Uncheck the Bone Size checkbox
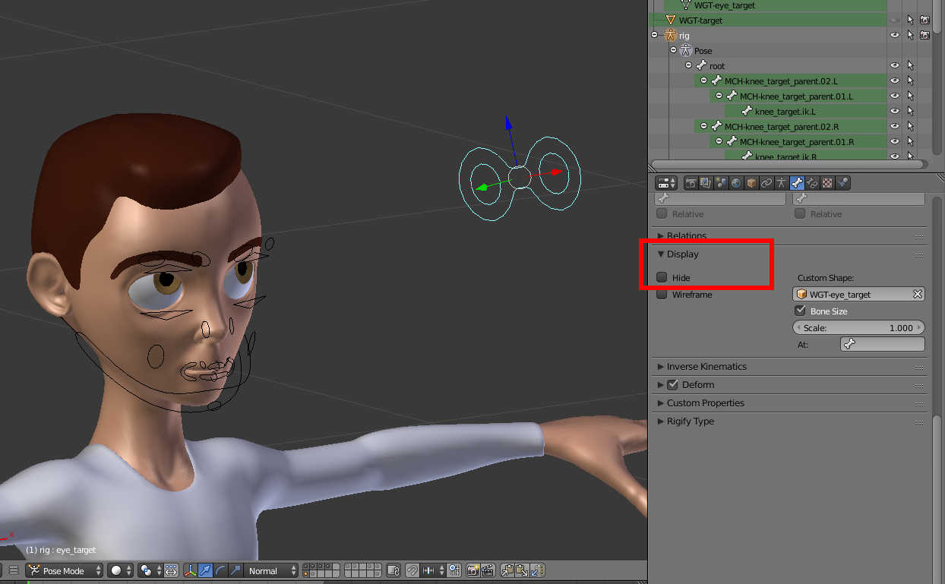Image resolution: width=945 pixels, height=584 pixels. [x=800, y=311]
